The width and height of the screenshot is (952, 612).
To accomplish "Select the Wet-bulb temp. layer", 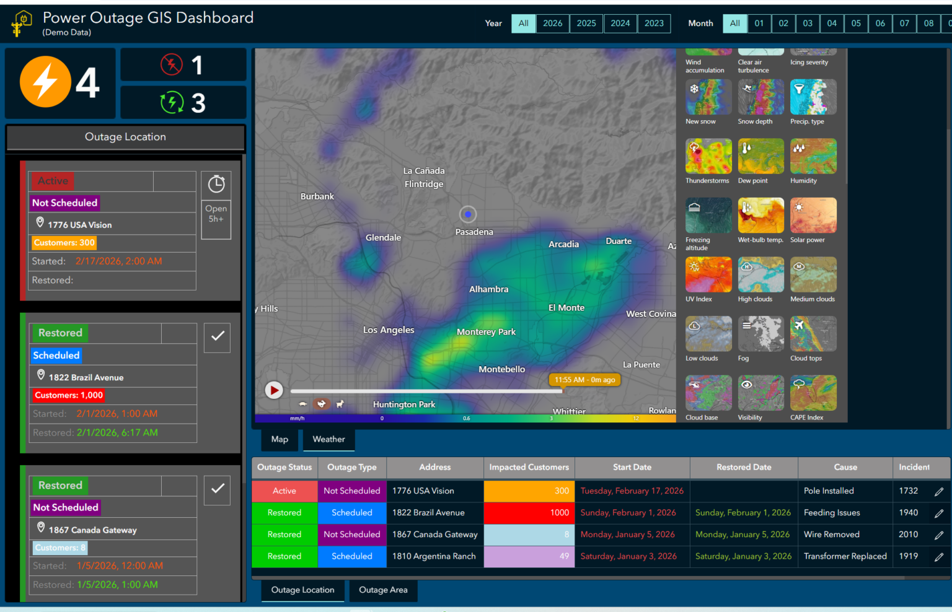I will [760, 216].
